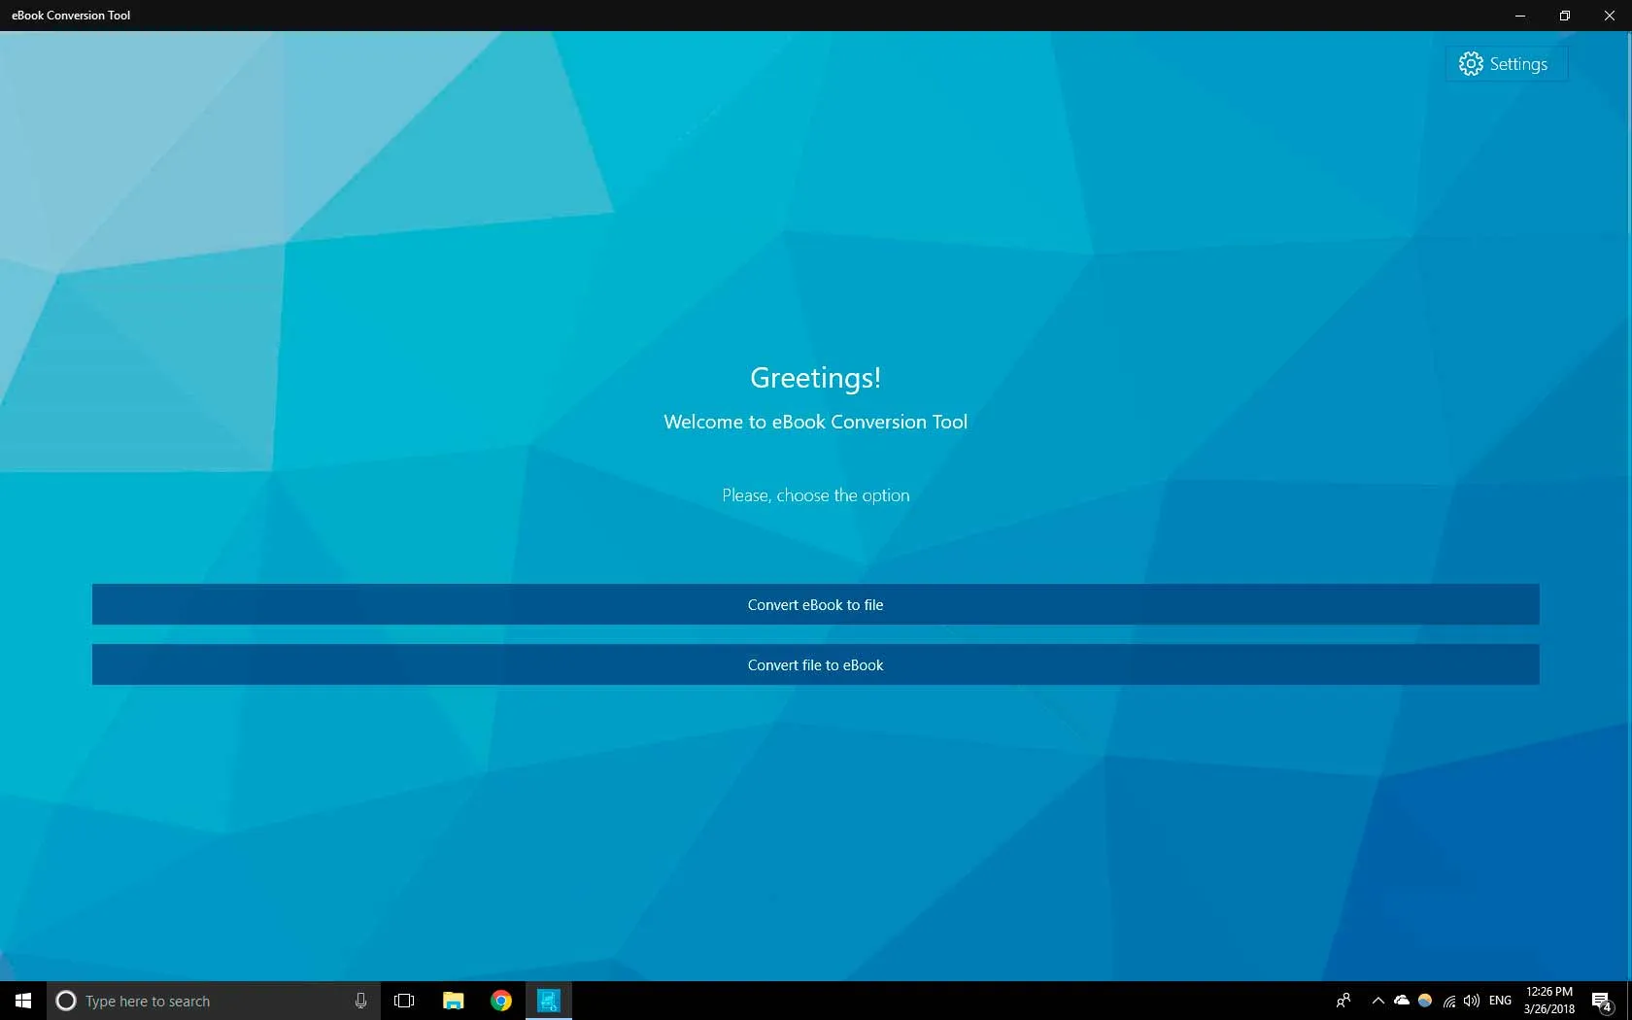This screenshot has width=1632, height=1020.
Task: Open the volume speaker control
Action: tap(1472, 1001)
